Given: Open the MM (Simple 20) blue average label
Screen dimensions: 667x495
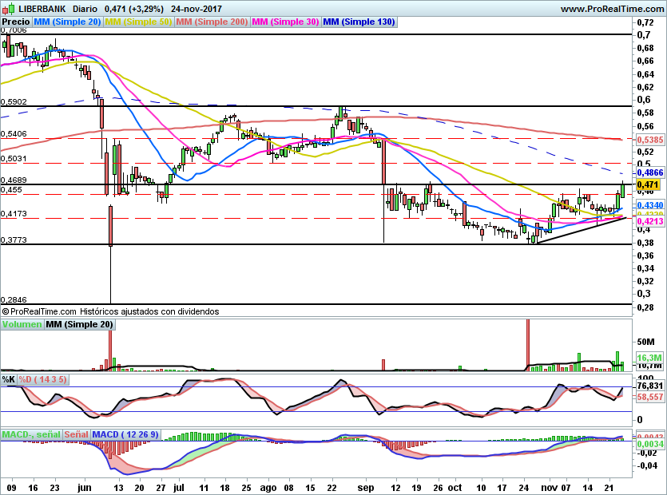Looking at the screenshot, I should point(67,22).
